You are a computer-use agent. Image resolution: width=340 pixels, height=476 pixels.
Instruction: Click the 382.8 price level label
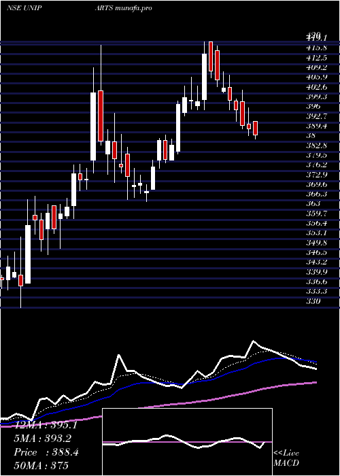click(316, 146)
